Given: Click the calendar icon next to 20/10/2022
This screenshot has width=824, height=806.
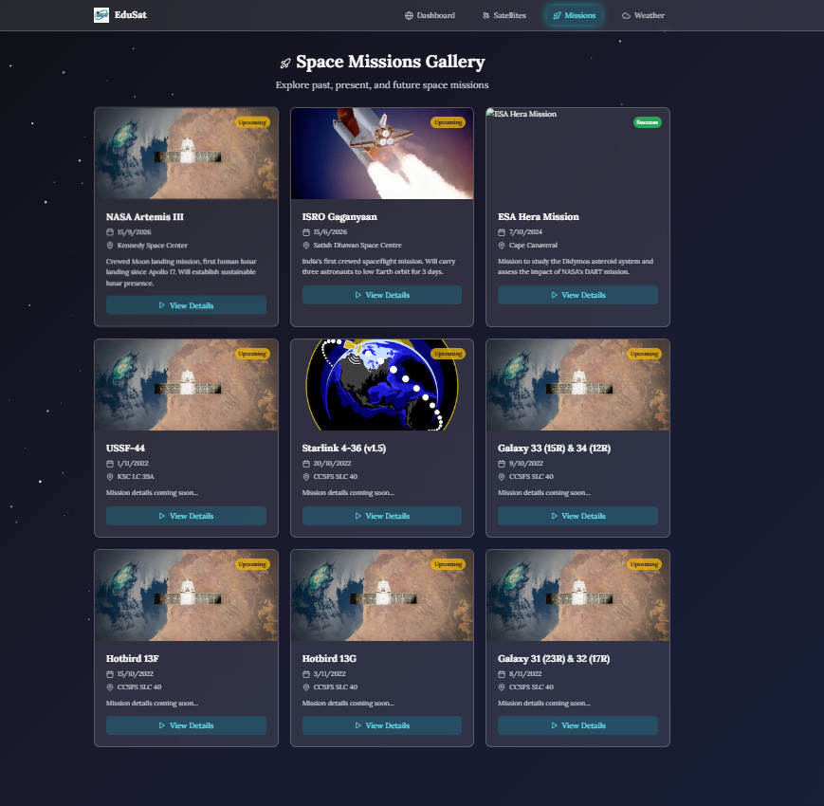Looking at the screenshot, I should [306, 464].
